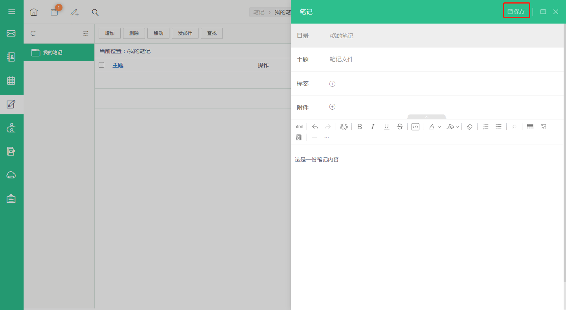Open the hamburger menu in the sidebar
Screen dimensions: 566x310
(x=12, y=12)
